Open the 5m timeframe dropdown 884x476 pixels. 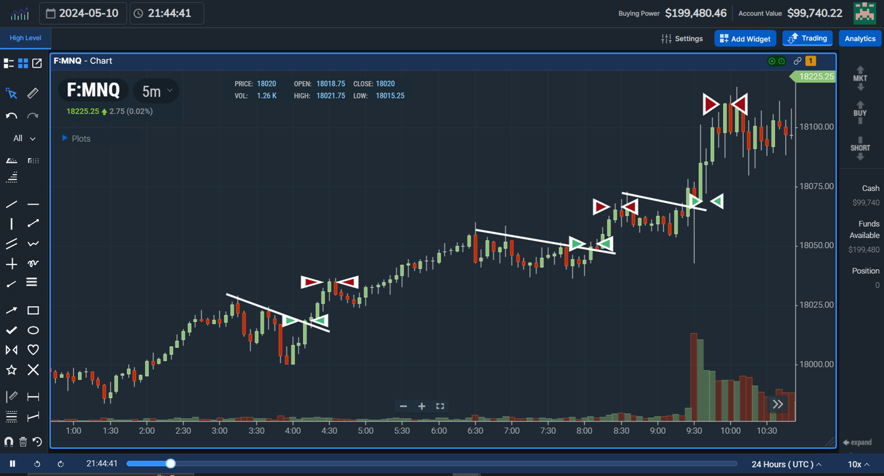point(155,91)
